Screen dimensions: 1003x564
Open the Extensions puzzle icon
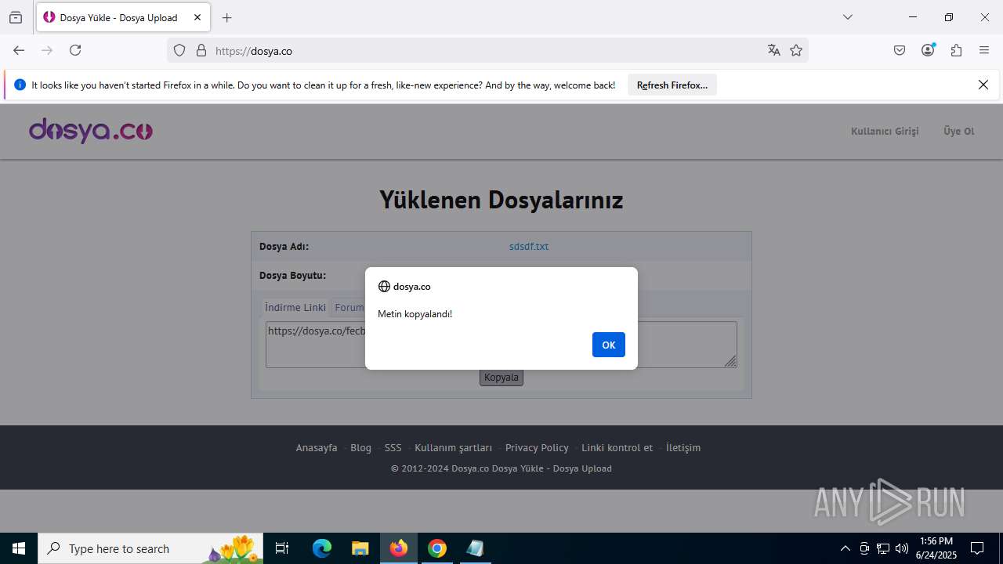pyautogui.click(x=956, y=50)
